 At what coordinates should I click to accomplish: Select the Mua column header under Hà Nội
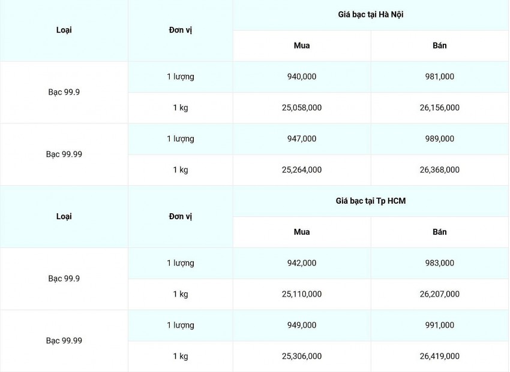[x=302, y=46]
